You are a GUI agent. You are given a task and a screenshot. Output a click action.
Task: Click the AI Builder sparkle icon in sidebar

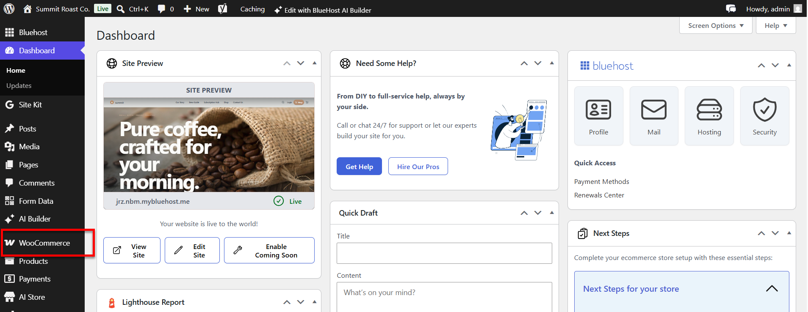9,219
